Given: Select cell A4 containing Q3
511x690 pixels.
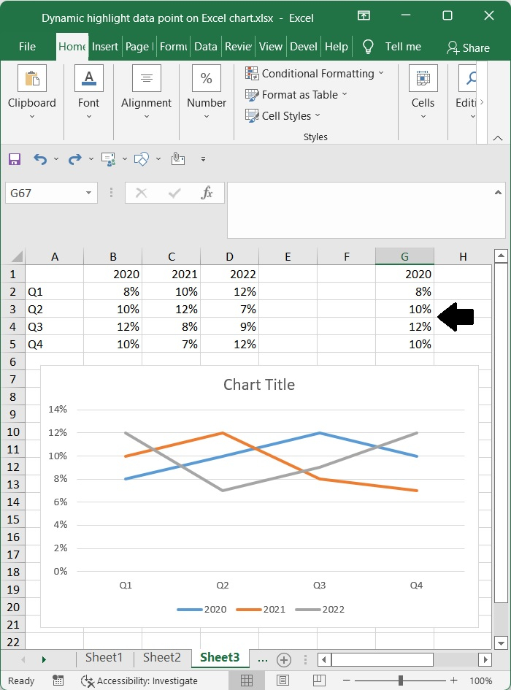Looking at the screenshot, I should 54,326.
